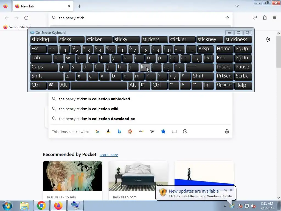The image size is (281, 211).
Task: Select 'stickmin collection unblocked' suggestion
Action: (140, 99)
